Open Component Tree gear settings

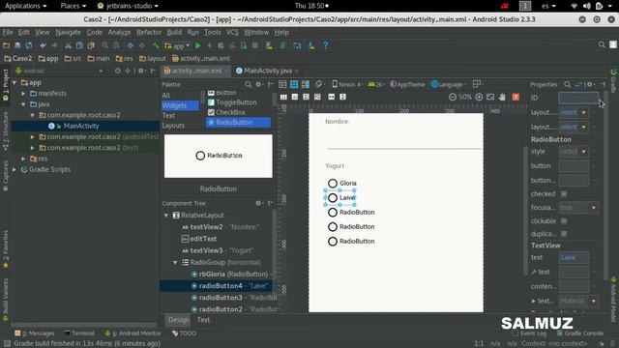pyautogui.click(x=258, y=203)
